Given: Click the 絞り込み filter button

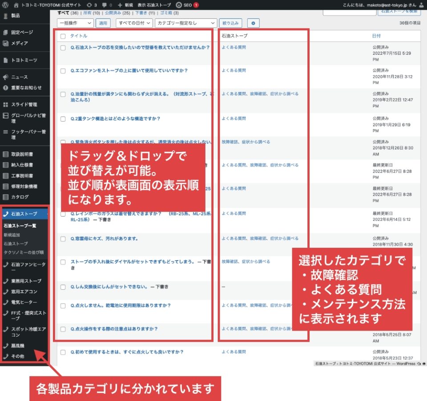Looking at the screenshot, I should click(230, 23).
